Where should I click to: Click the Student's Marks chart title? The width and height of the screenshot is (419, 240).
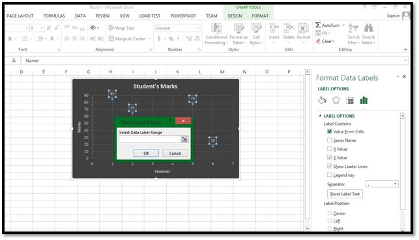[155, 86]
